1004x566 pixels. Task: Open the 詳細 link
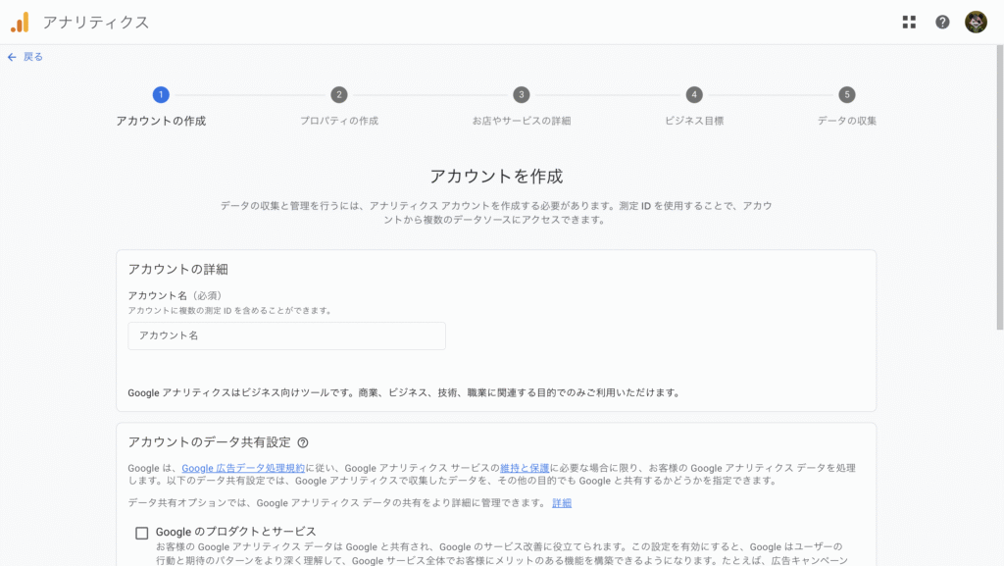pos(562,503)
